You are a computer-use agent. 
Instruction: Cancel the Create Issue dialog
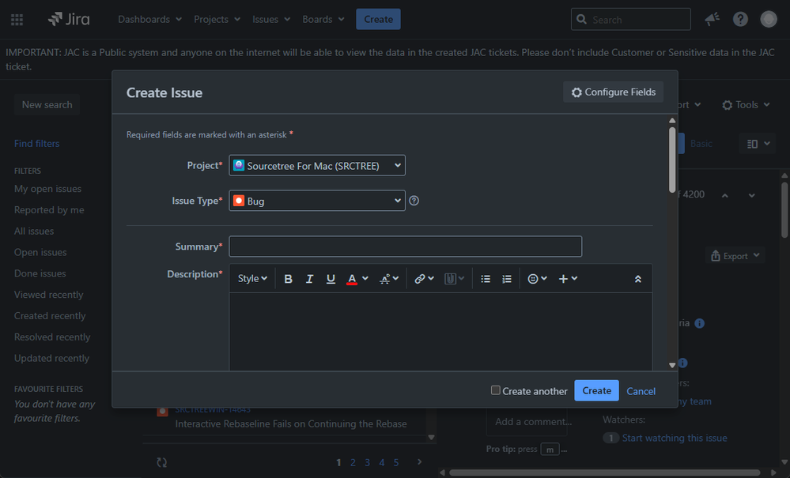point(641,391)
